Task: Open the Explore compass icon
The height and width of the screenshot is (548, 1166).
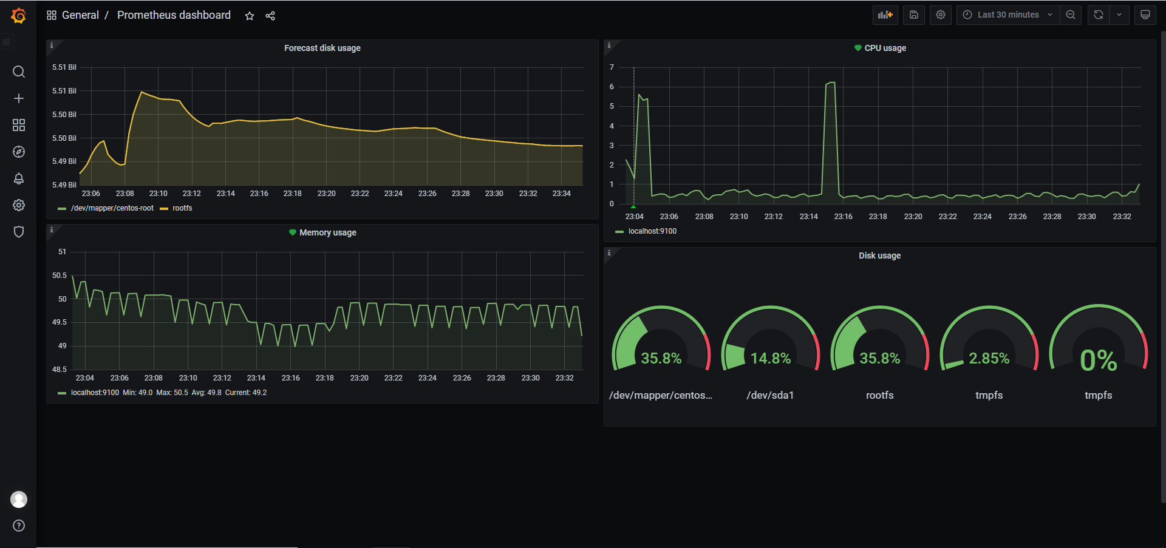Action: (19, 152)
